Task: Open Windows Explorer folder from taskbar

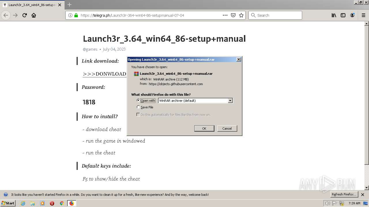Action: 33,203
